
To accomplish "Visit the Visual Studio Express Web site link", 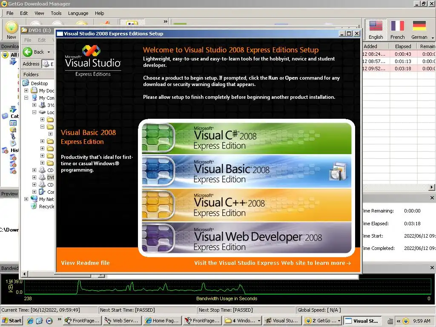I will pyautogui.click(x=272, y=263).
